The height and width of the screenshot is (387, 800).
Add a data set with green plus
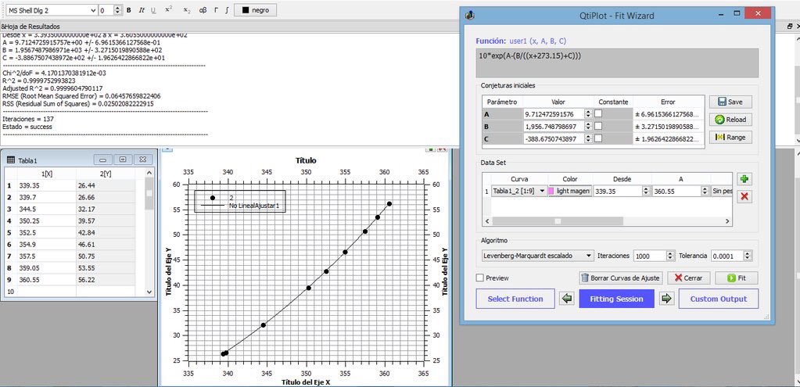click(744, 179)
